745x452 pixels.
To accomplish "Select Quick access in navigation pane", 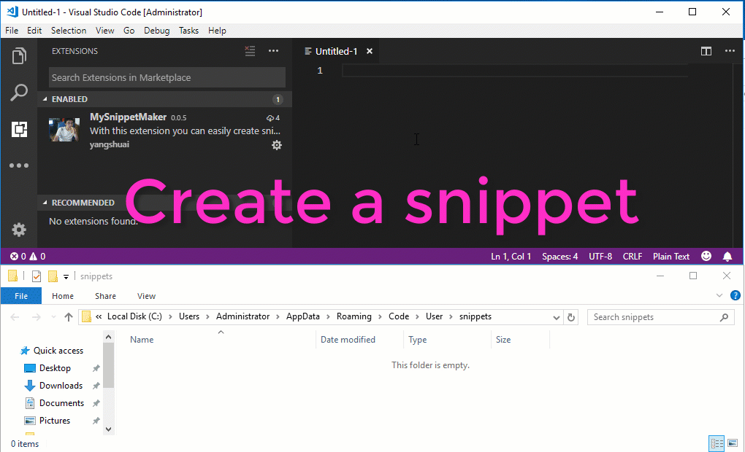I will coord(58,351).
